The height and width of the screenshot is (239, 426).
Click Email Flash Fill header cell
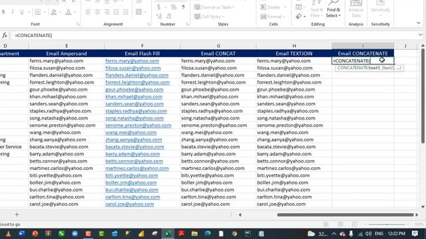pyautogui.click(x=142, y=53)
